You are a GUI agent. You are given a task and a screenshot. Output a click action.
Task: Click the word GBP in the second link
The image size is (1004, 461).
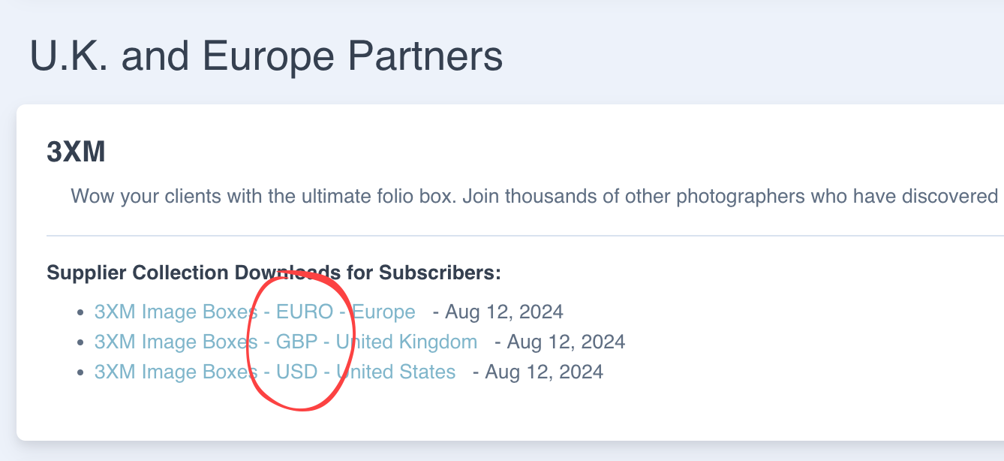[x=297, y=342]
